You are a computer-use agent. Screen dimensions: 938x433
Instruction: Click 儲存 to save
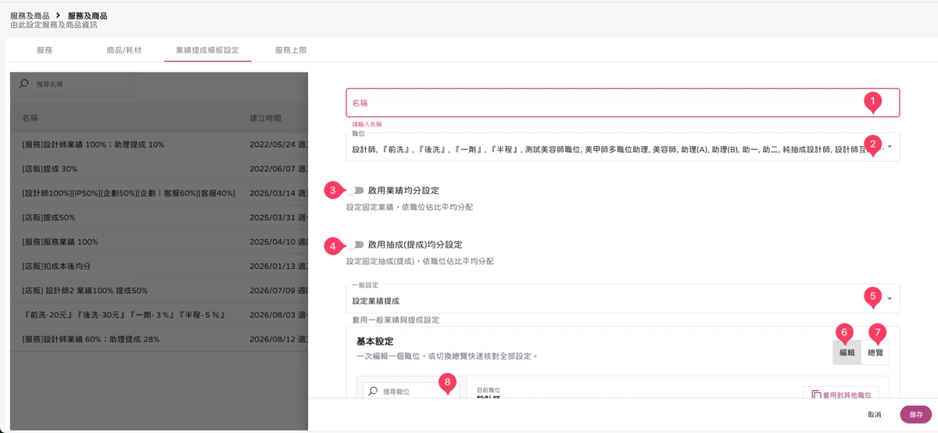pos(915,414)
